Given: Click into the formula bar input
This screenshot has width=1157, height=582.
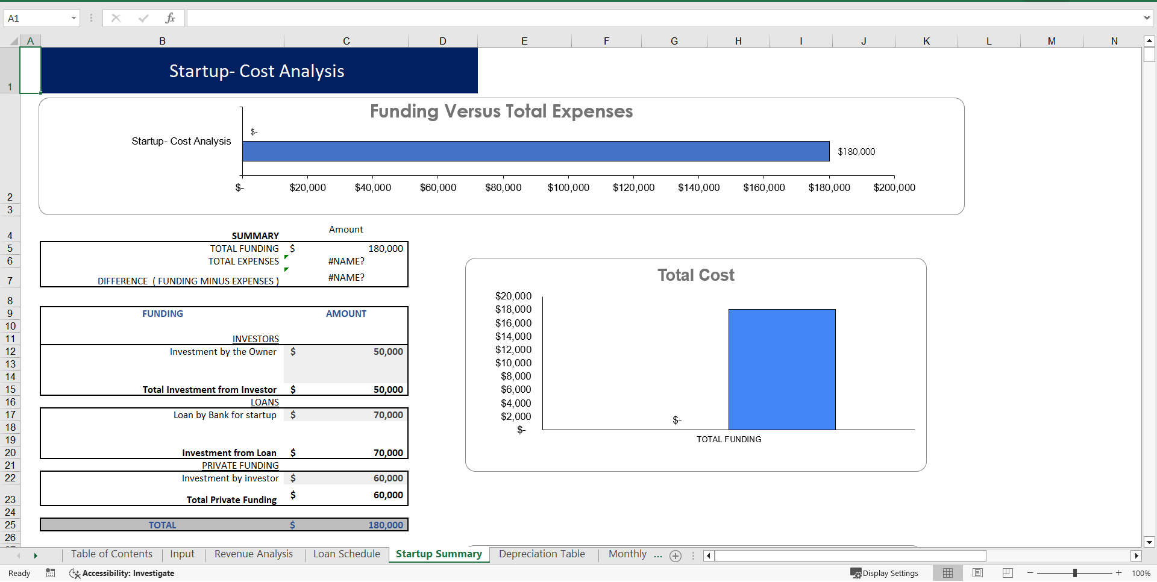Looking at the screenshot, I should (x=664, y=18).
